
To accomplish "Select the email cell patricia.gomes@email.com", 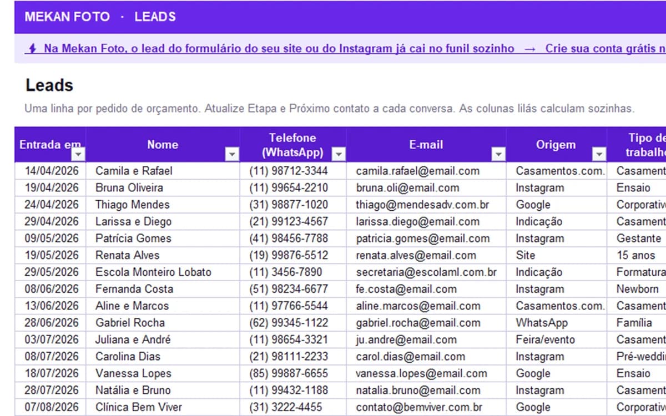I will coord(426,239).
